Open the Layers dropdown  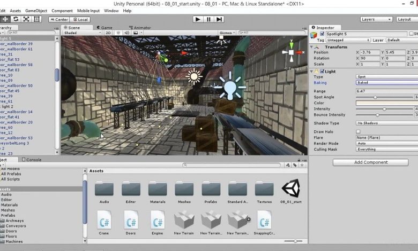tap(376, 19)
